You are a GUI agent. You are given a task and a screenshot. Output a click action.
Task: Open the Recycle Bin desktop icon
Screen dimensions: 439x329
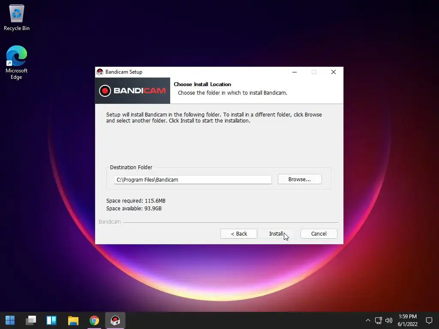pyautogui.click(x=17, y=17)
